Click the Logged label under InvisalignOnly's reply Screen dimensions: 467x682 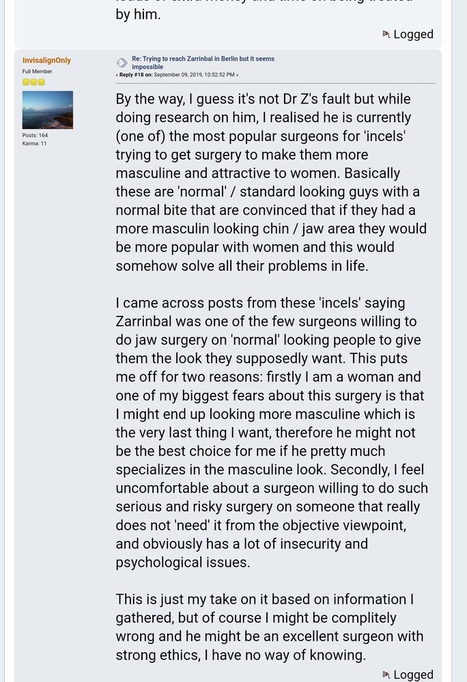tap(414, 674)
